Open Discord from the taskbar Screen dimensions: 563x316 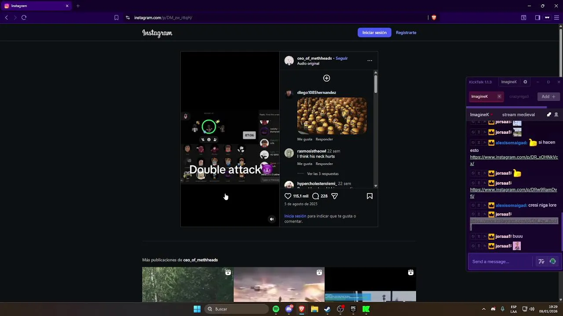(x=289, y=309)
